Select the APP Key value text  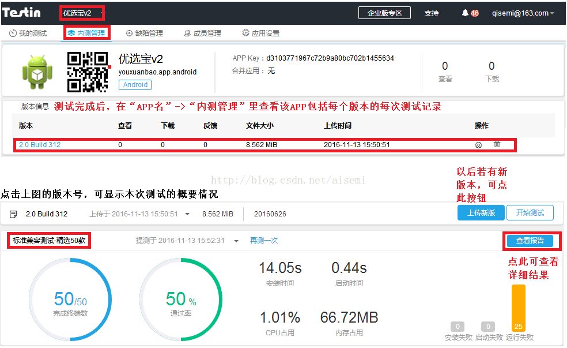point(330,58)
